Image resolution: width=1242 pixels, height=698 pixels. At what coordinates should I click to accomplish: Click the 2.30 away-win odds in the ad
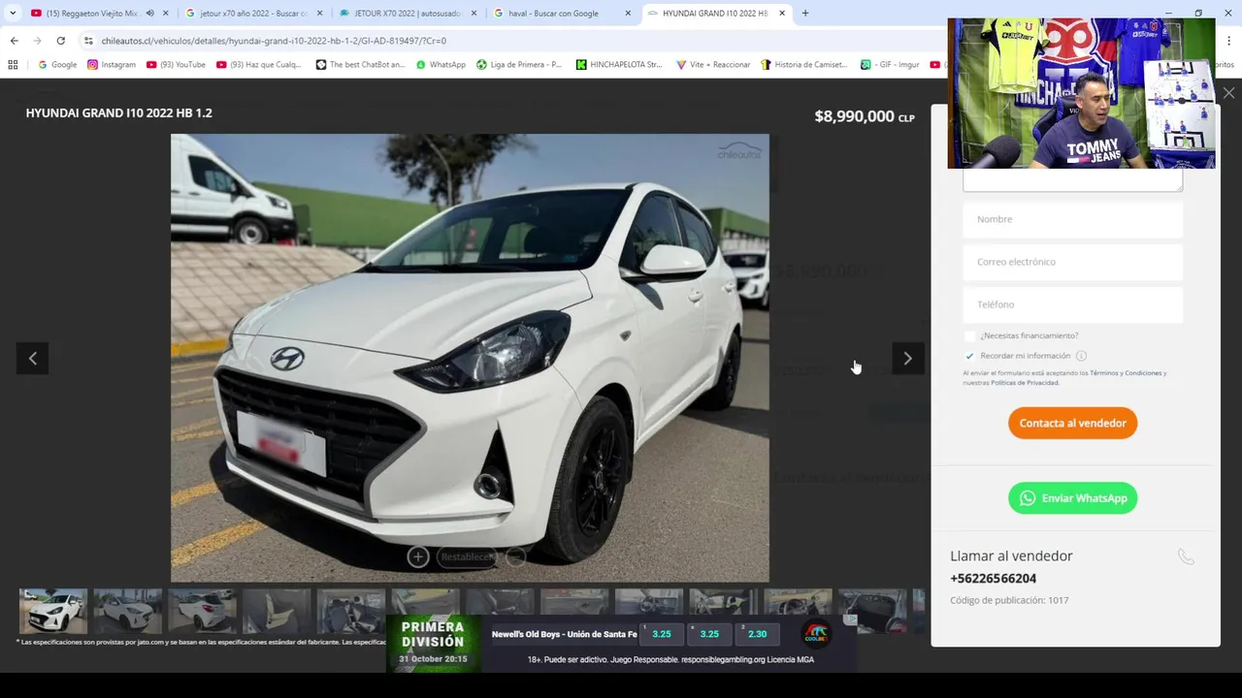tap(758, 634)
